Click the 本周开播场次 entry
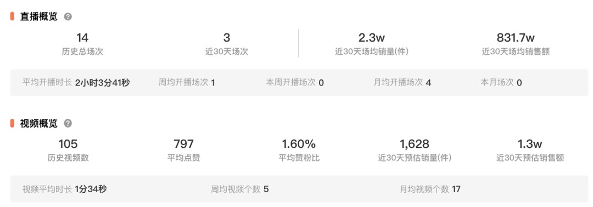This screenshot has width=593, height=207. 295,83
